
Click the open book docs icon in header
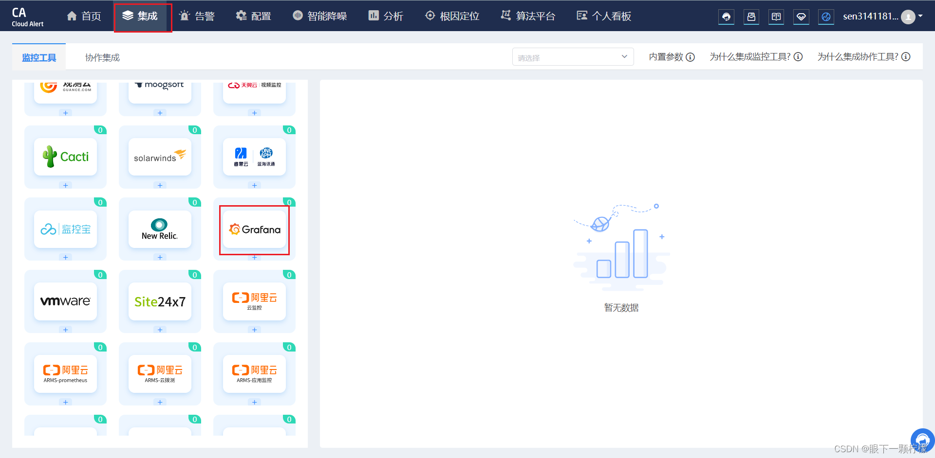coord(776,17)
